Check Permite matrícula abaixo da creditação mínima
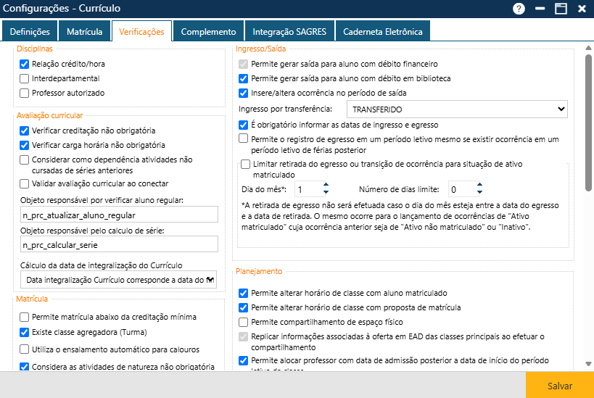594x398 pixels. point(24,317)
